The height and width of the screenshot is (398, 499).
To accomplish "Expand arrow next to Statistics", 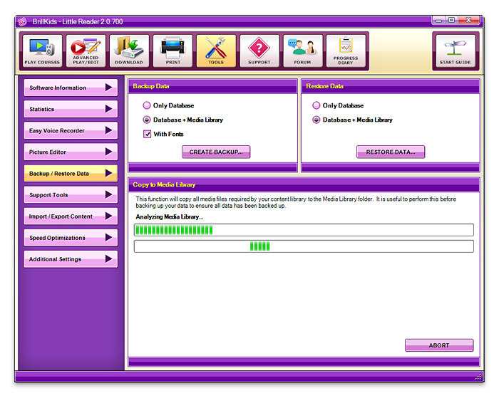I will pyautogui.click(x=109, y=109).
